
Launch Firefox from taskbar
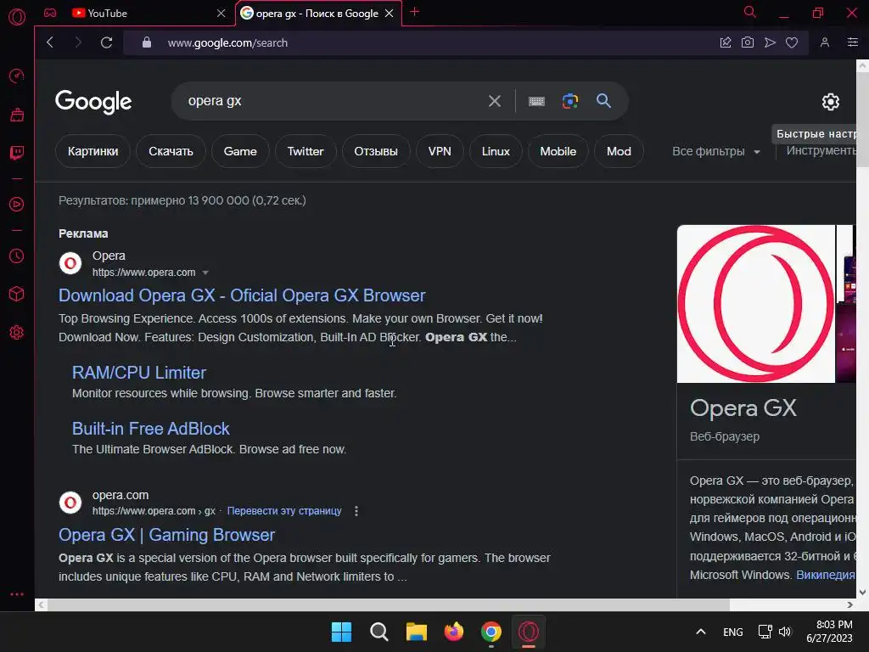(454, 632)
